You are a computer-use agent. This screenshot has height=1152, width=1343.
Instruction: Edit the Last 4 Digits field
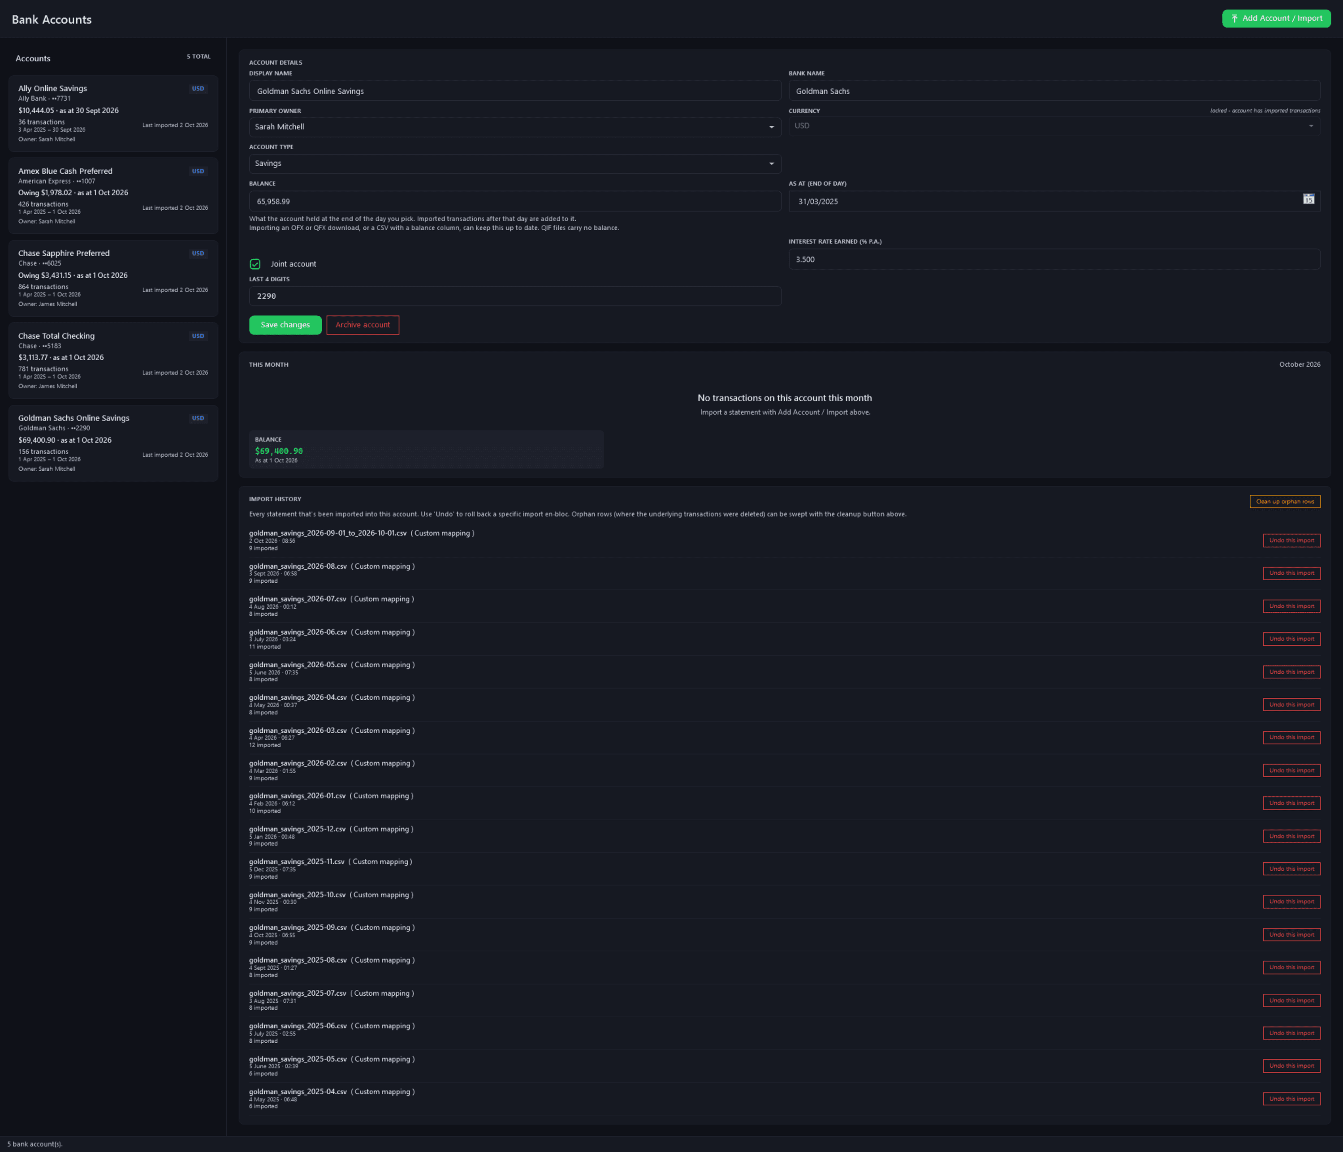(514, 296)
